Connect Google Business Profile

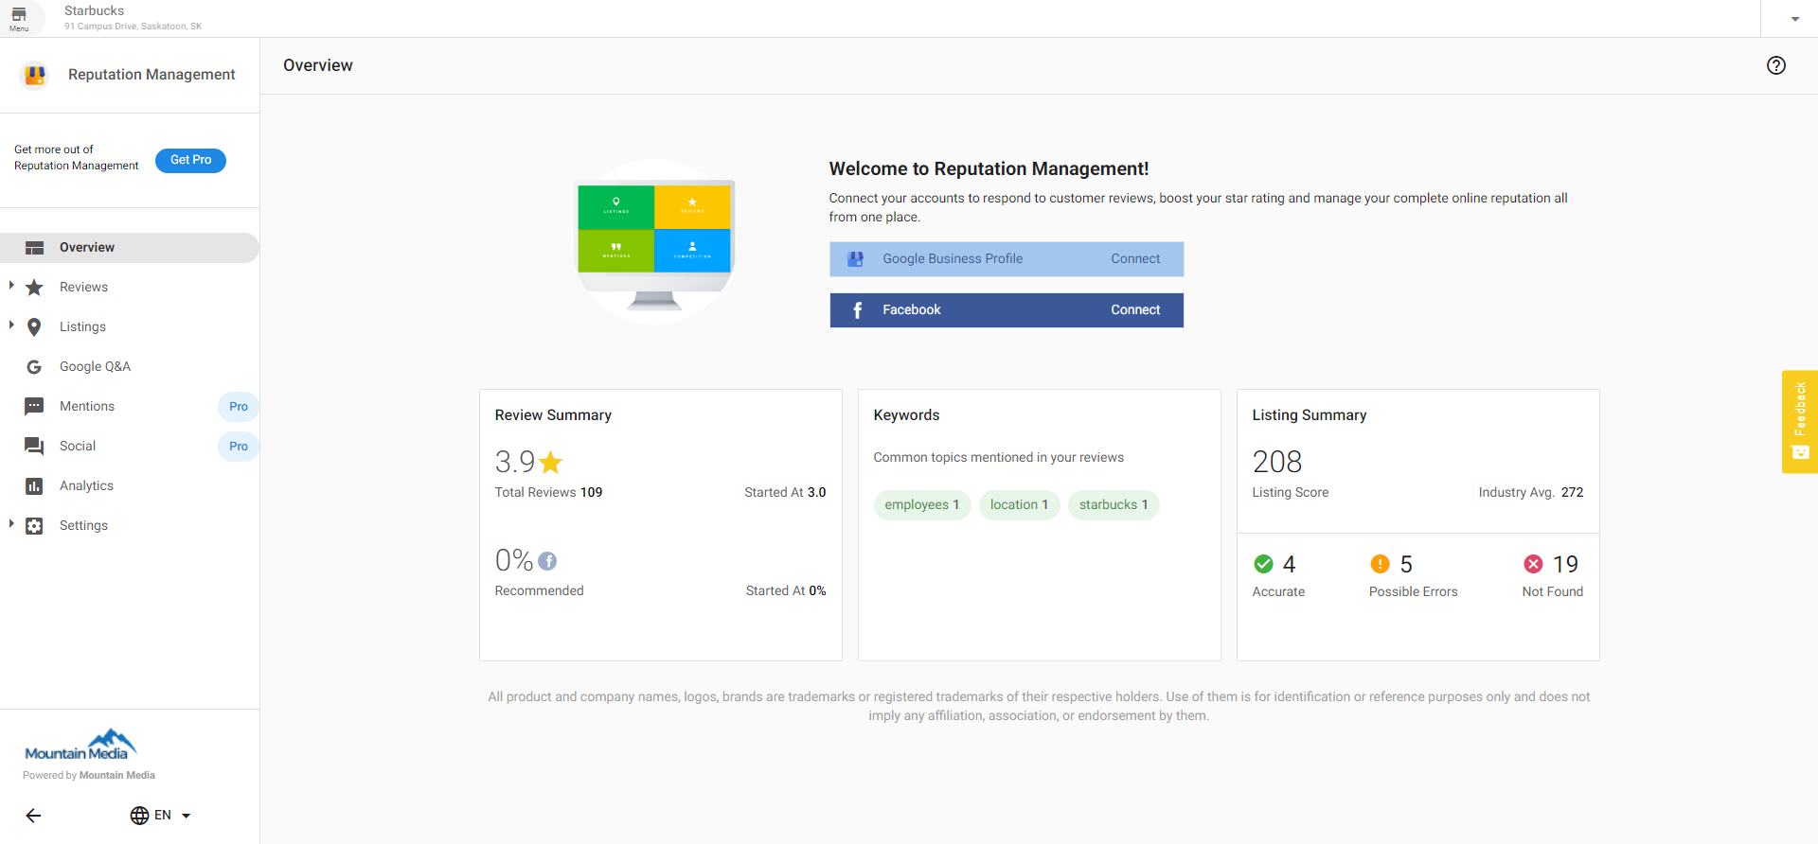[x=1007, y=259]
